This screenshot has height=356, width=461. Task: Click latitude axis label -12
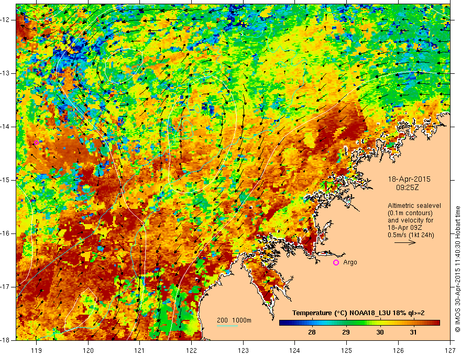5,20
